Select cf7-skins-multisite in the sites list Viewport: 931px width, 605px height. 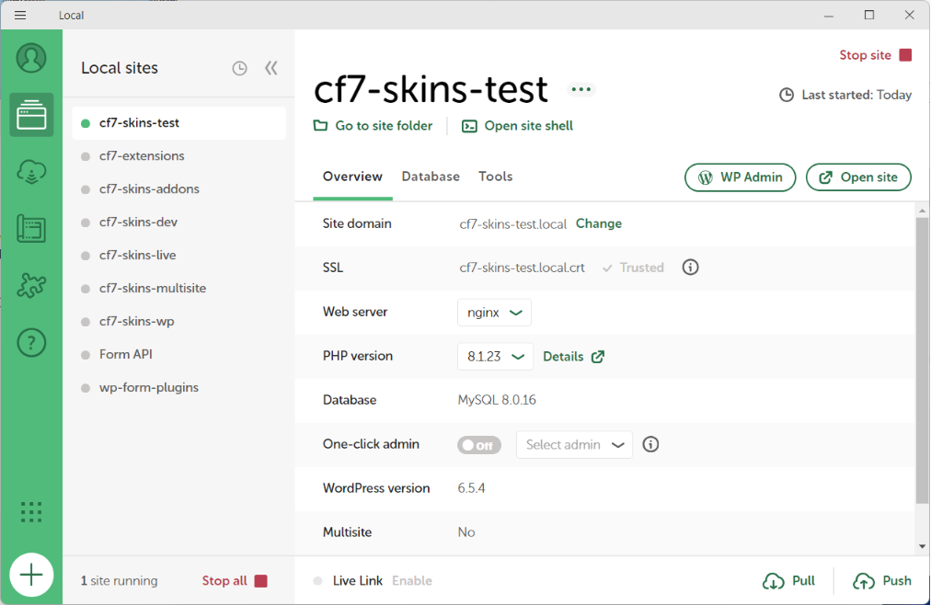pyautogui.click(x=153, y=289)
